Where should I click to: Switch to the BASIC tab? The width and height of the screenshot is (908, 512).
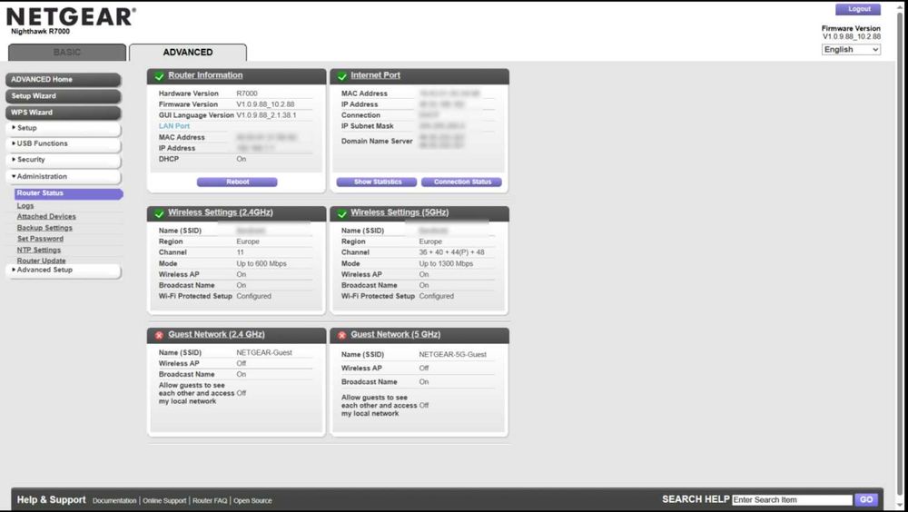67,52
